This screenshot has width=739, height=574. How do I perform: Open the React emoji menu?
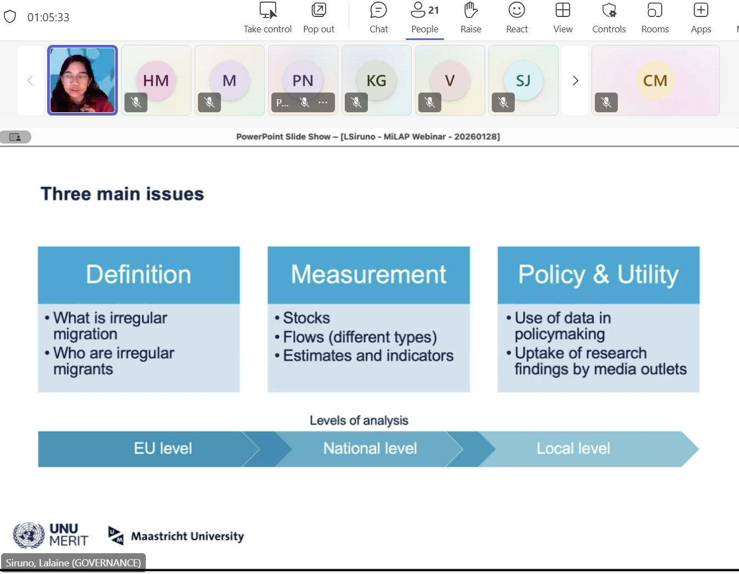(x=516, y=11)
